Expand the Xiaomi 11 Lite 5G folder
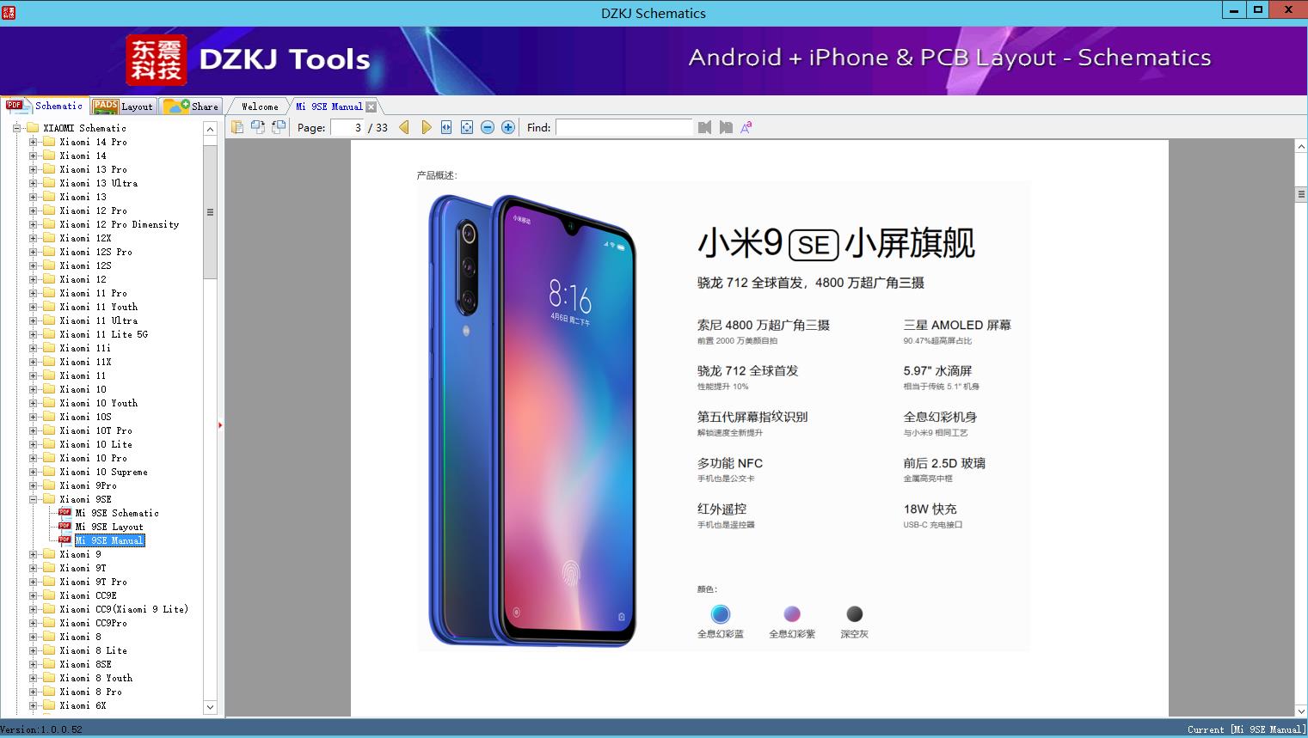This screenshot has width=1308, height=738. click(33, 334)
